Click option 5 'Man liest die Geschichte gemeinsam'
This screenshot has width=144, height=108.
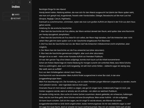[x=71, y=53]
